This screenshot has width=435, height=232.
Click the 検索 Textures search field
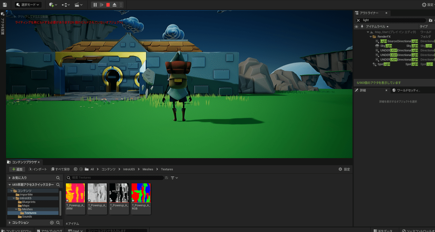point(115,178)
